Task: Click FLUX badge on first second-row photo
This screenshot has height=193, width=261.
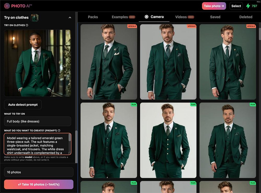Action: pyautogui.click(x=134, y=104)
